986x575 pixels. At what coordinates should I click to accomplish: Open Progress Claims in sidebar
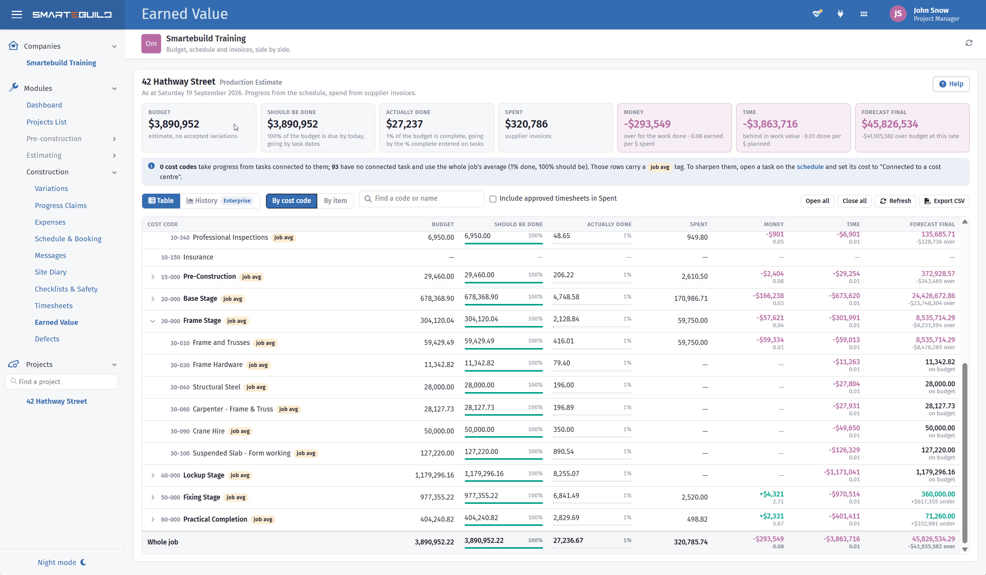61,205
